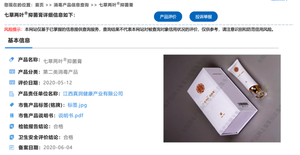Image resolution: width=300 pixels, height=155 pixels.
Task: Click the icon next to 产品分类
Action: coord(12,72)
